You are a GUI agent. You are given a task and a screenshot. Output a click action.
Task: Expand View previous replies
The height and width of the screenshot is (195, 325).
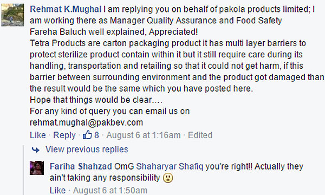[87, 149]
